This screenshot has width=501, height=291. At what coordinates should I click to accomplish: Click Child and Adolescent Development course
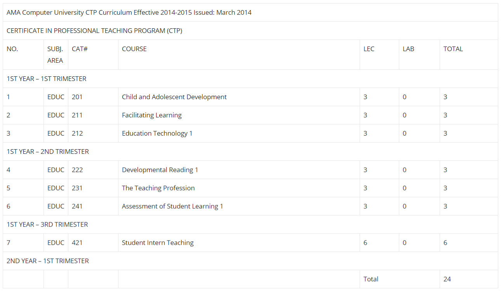174,97
